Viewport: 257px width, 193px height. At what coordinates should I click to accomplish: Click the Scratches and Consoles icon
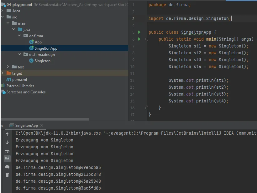(x=3, y=92)
